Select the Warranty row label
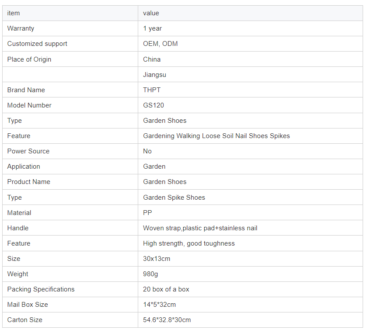 click(x=21, y=28)
